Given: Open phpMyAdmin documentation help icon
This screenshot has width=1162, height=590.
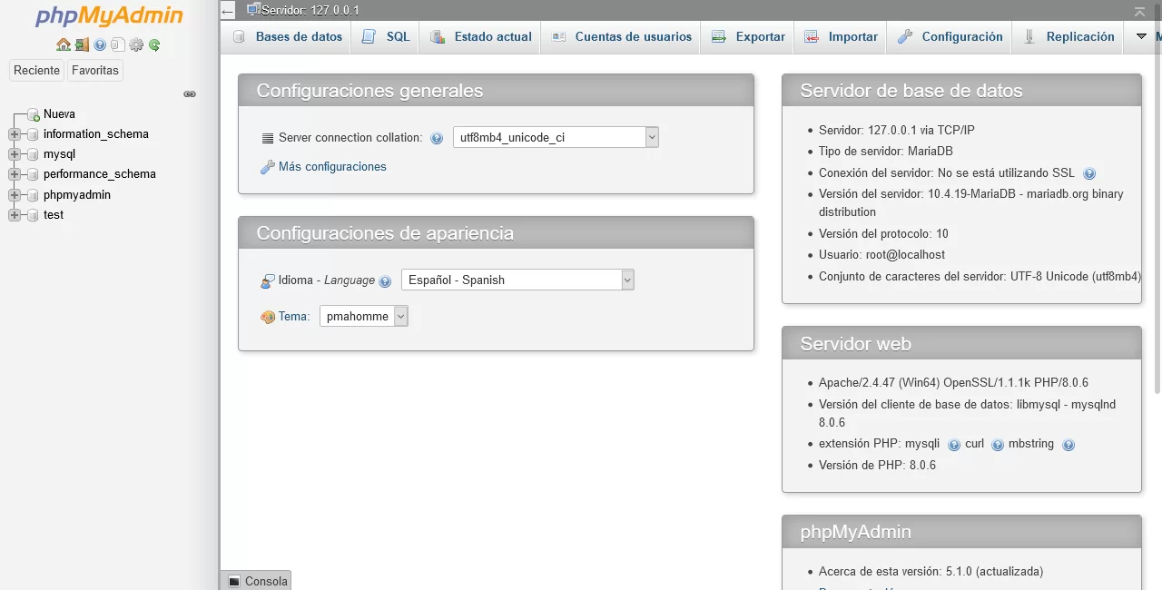Looking at the screenshot, I should tap(100, 44).
